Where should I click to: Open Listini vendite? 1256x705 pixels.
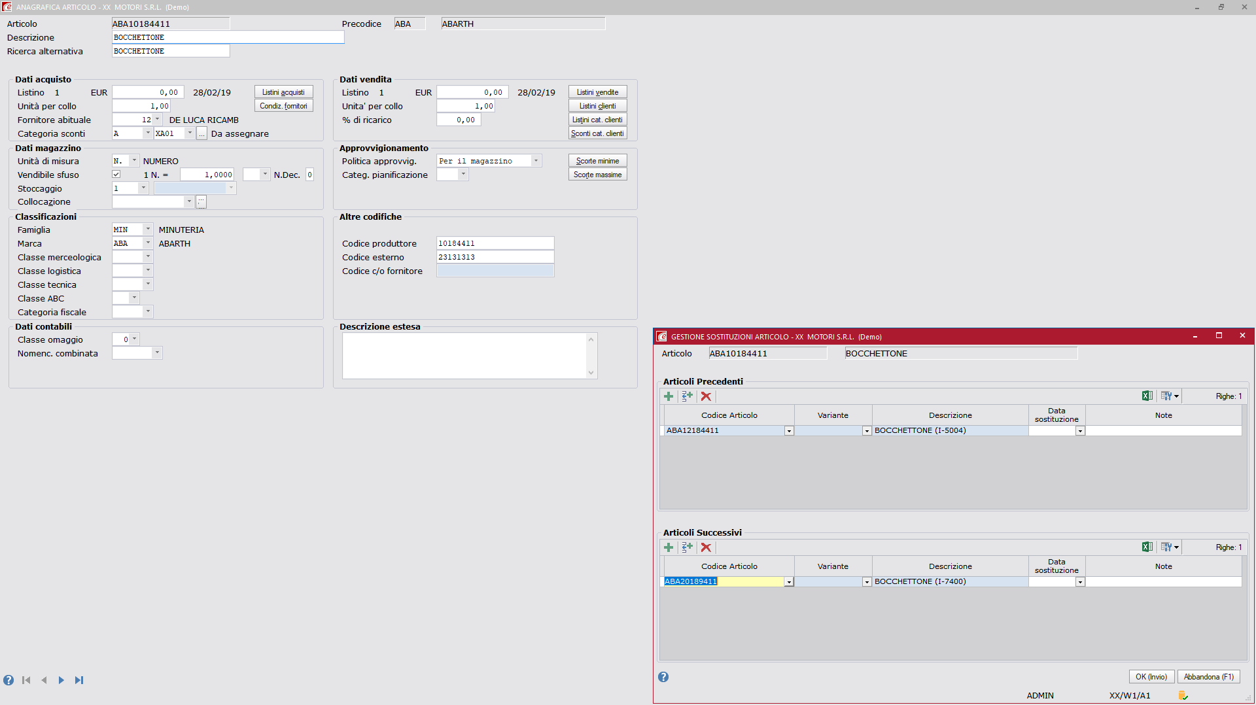point(597,92)
